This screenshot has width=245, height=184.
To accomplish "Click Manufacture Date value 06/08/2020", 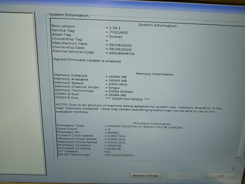I will pos(120,45).
